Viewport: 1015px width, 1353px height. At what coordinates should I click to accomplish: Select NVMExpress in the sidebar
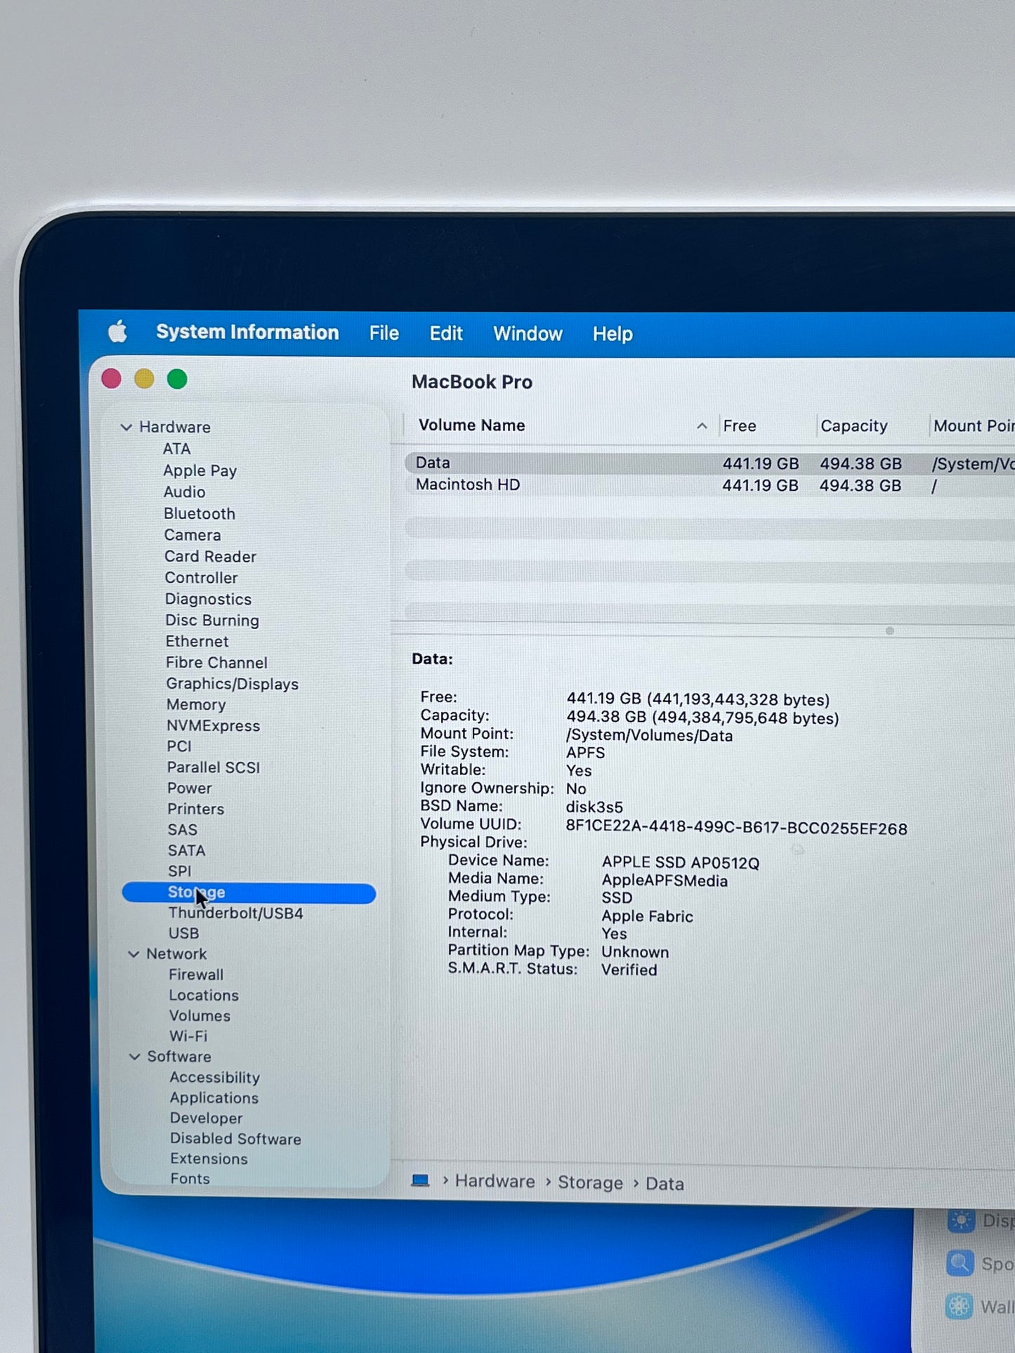click(x=214, y=725)
